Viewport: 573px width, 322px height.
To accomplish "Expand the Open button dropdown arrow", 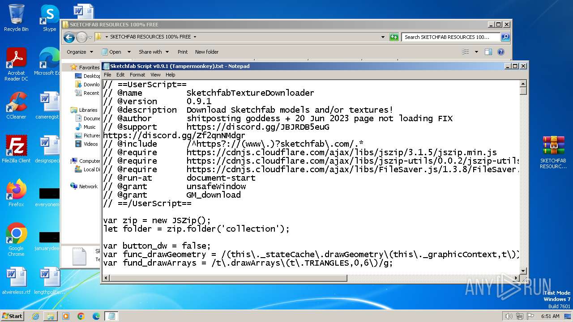I will [x=129, y=52].
